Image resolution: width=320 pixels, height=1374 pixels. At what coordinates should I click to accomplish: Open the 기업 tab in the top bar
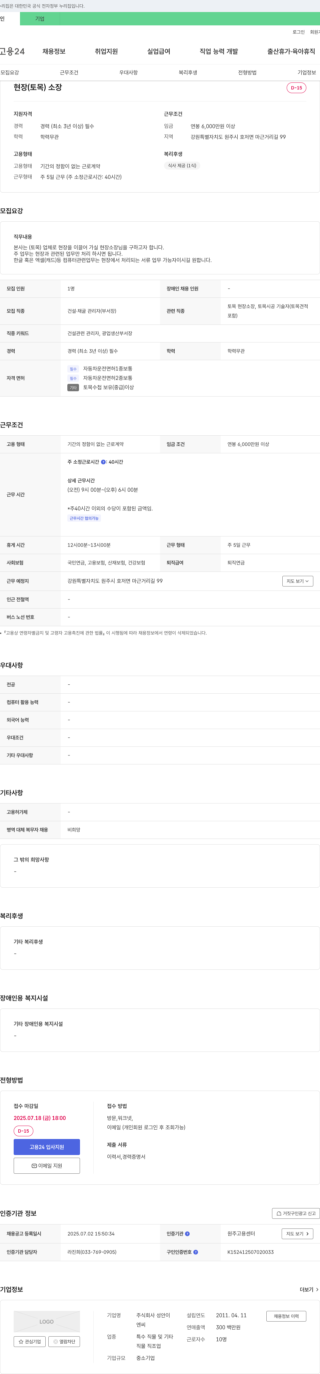tap(40, 19)
